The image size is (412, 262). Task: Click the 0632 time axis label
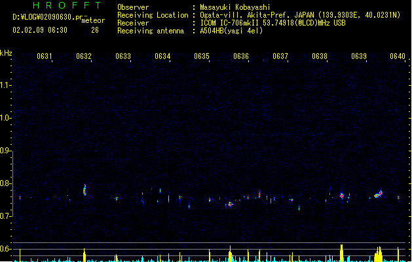click(84, 56)
